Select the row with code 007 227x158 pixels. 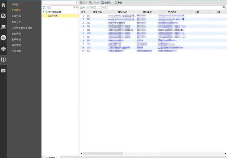(x=153, y=37)
